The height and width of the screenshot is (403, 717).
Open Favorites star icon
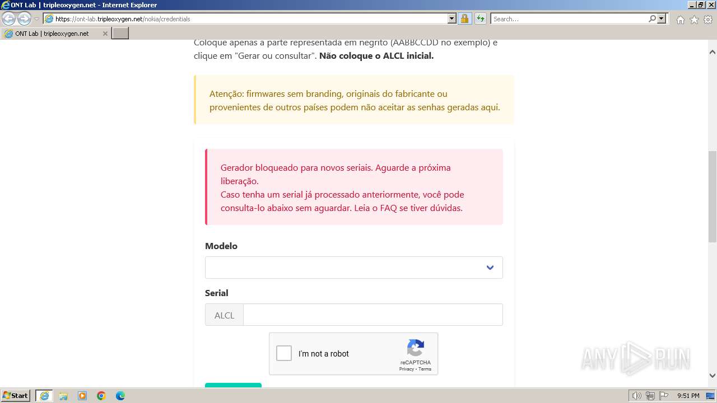694,20
